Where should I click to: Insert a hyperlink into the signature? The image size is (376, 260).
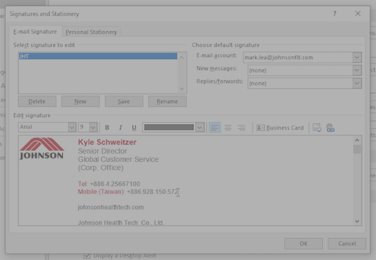coord(330,128)
